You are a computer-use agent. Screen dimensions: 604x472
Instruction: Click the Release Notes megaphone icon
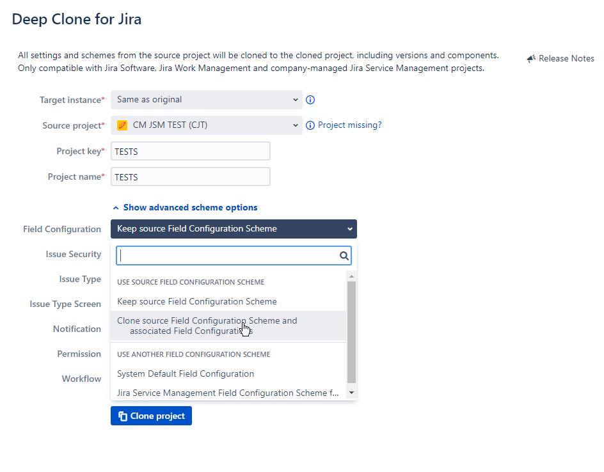pyautogui.click(x=530, y=58)
